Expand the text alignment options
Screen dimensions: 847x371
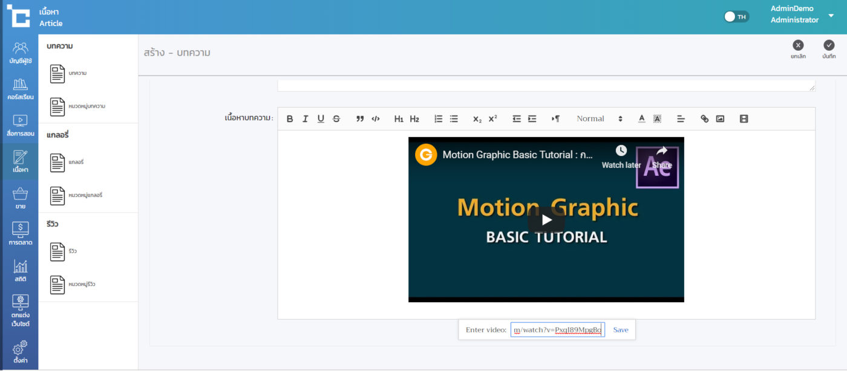(681, 119)
